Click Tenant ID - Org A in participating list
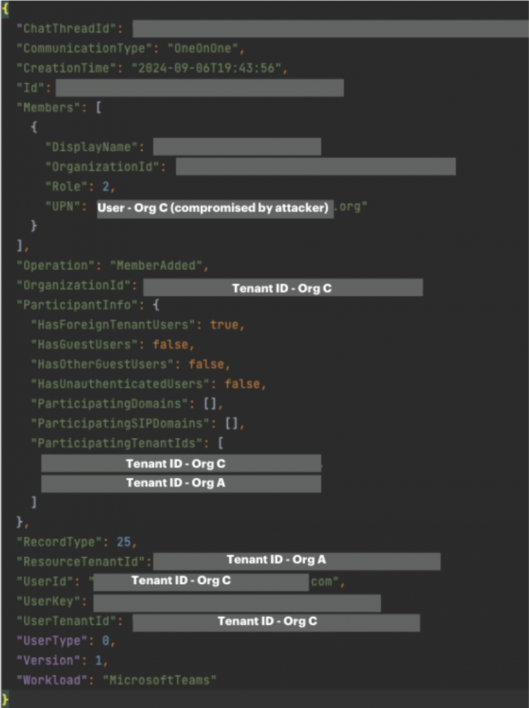Screen dimensions: 529x708 coord(180,483)
